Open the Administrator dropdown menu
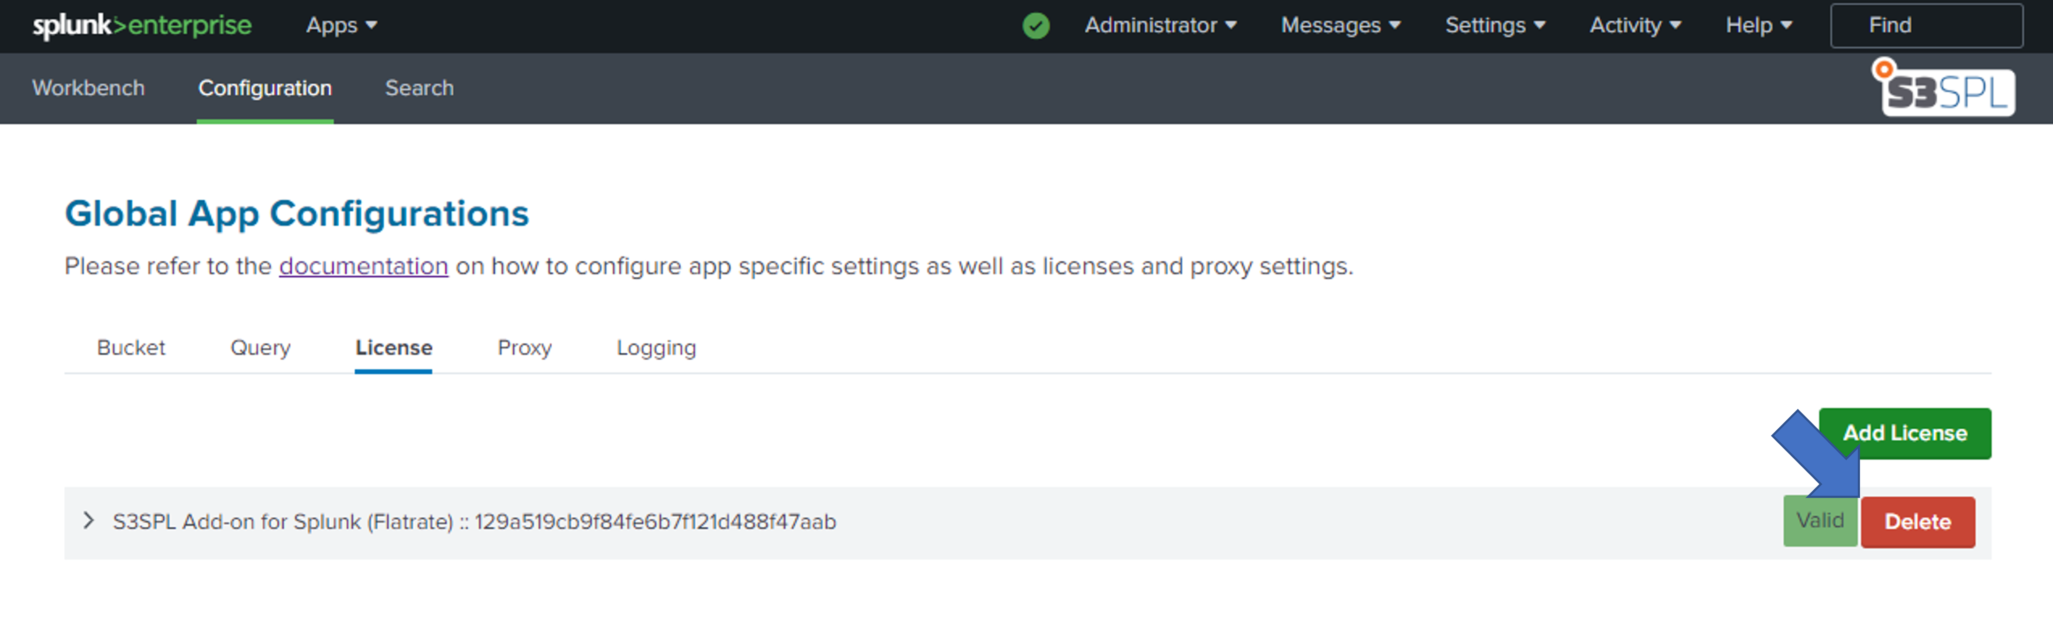This screenshot has width=2053, height=637. 1160,25
